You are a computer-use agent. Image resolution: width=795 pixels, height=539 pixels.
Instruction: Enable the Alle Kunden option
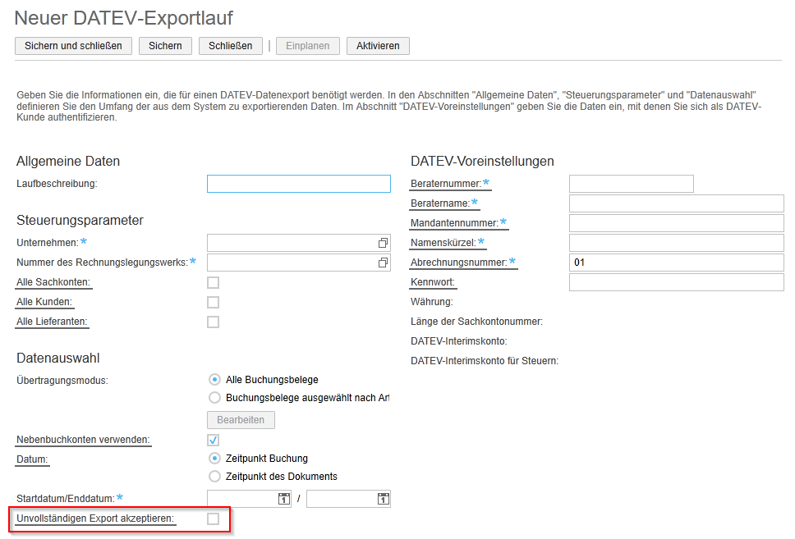213,302
